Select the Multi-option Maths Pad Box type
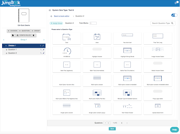 click(97, 95)
